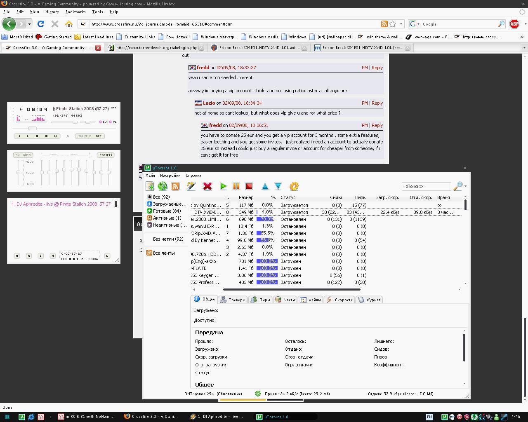Open Latest Headlines bookmark

coord(94,37)
